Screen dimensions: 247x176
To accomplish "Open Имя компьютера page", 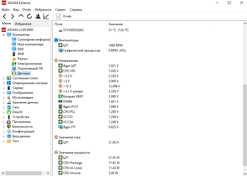I will (31, 44).
